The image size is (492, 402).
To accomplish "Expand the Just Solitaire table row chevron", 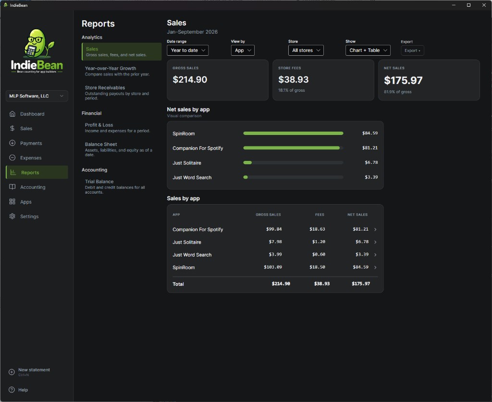I will tap(375, 242).
